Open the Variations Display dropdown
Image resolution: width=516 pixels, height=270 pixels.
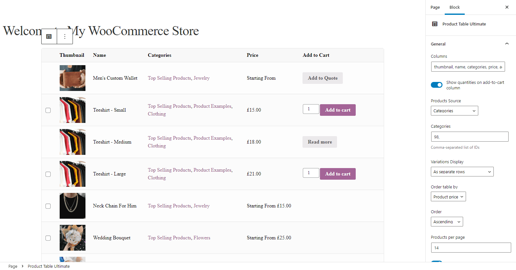(462, 172)
